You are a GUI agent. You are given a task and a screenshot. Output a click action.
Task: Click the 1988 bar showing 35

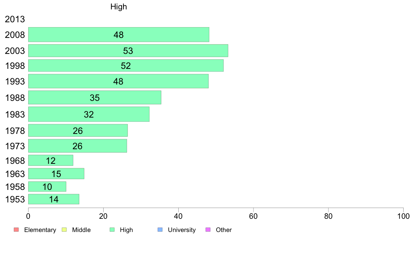click(95, 97)
